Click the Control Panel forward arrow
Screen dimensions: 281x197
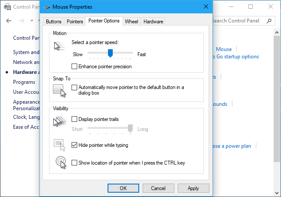[x=22, y=21]
